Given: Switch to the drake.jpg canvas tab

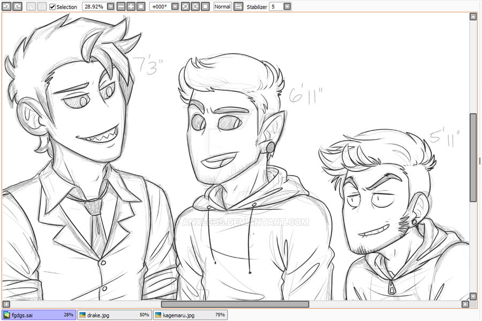Looking at the screenshot, I should coord(115,315).
